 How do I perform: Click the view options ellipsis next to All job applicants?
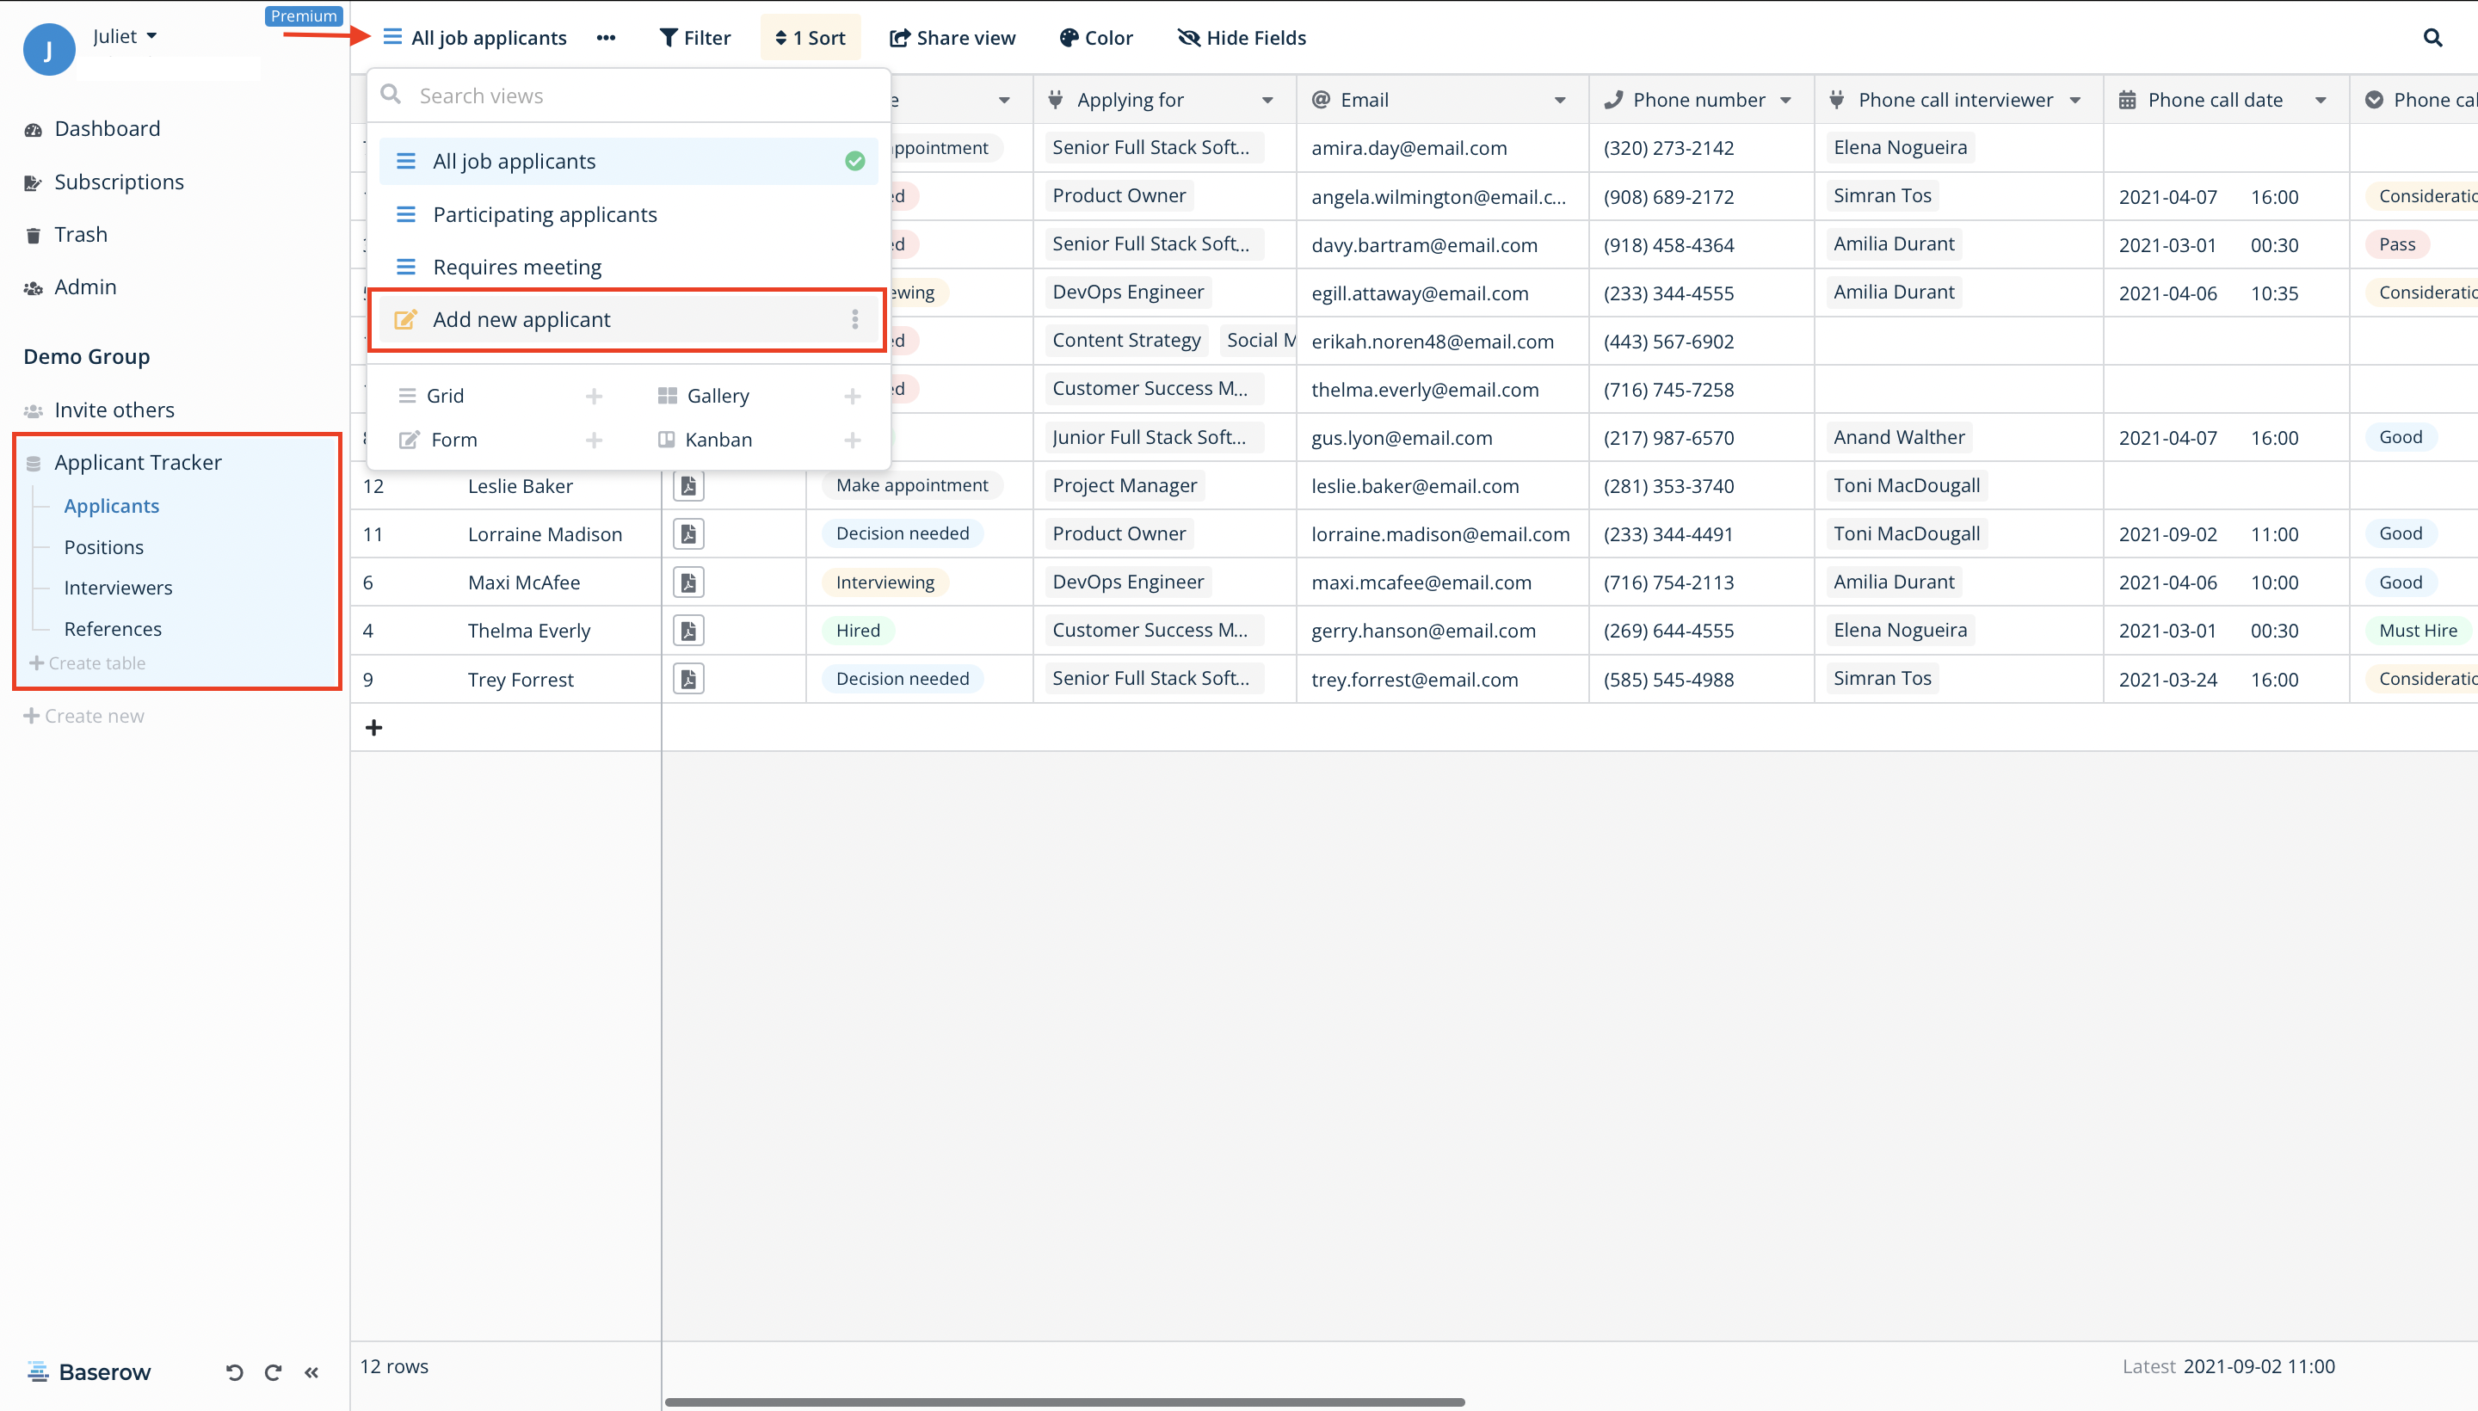pos(606,38)
